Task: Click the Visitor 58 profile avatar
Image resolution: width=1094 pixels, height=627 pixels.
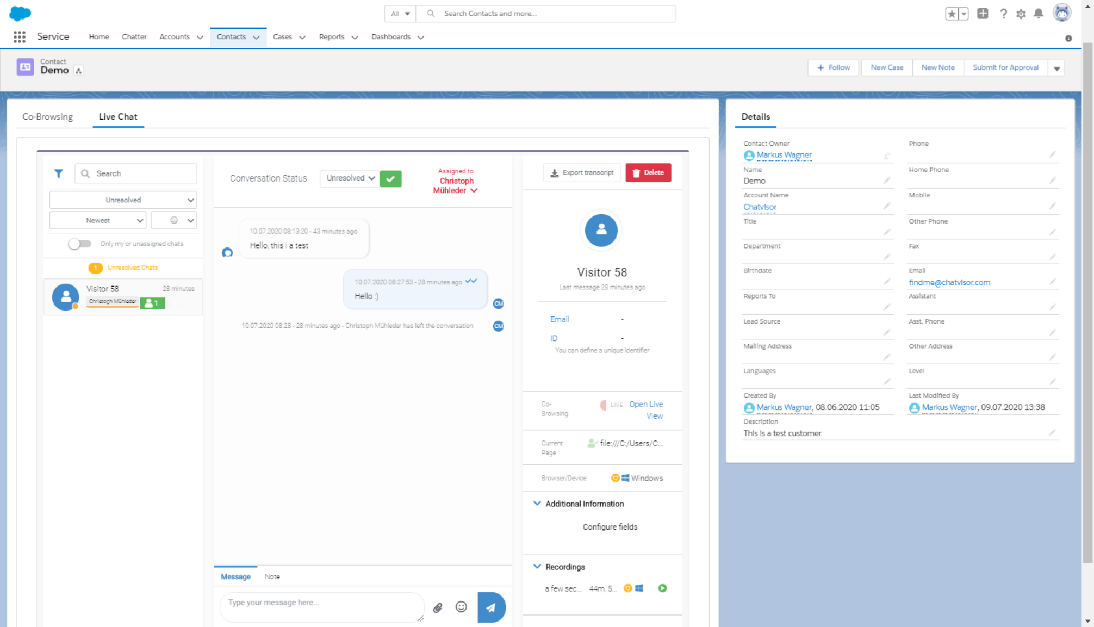Action: (x=601, y=230)
